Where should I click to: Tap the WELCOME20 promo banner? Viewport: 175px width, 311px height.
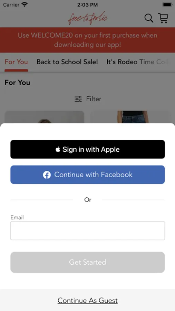coord(88,40)
